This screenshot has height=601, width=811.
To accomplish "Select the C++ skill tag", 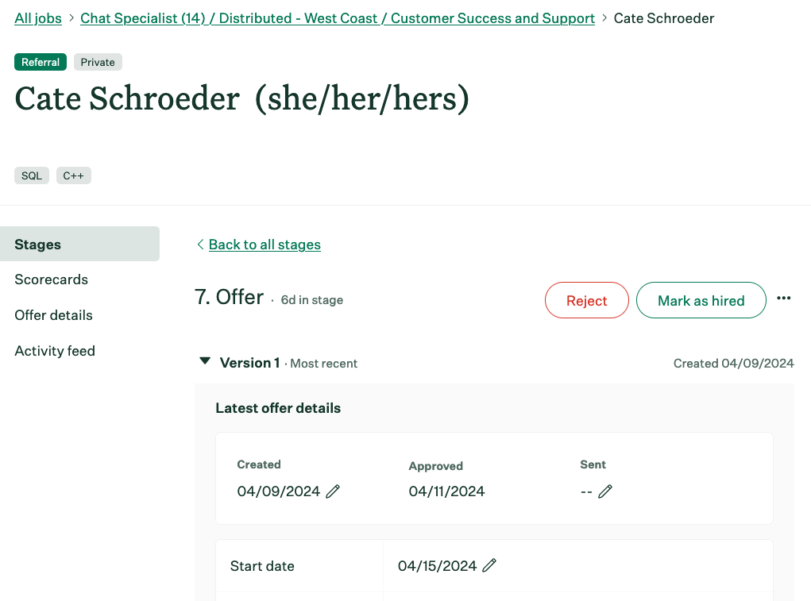I will click(x=73, y=175).
